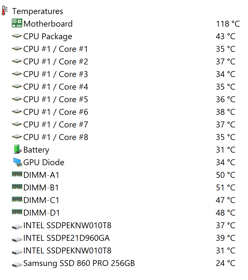The width and height of the screenshot is (248, 280).
Task: Select the CPU #1 / Core #6 entry
Action: pyautogui.click(x=55, y=112)
